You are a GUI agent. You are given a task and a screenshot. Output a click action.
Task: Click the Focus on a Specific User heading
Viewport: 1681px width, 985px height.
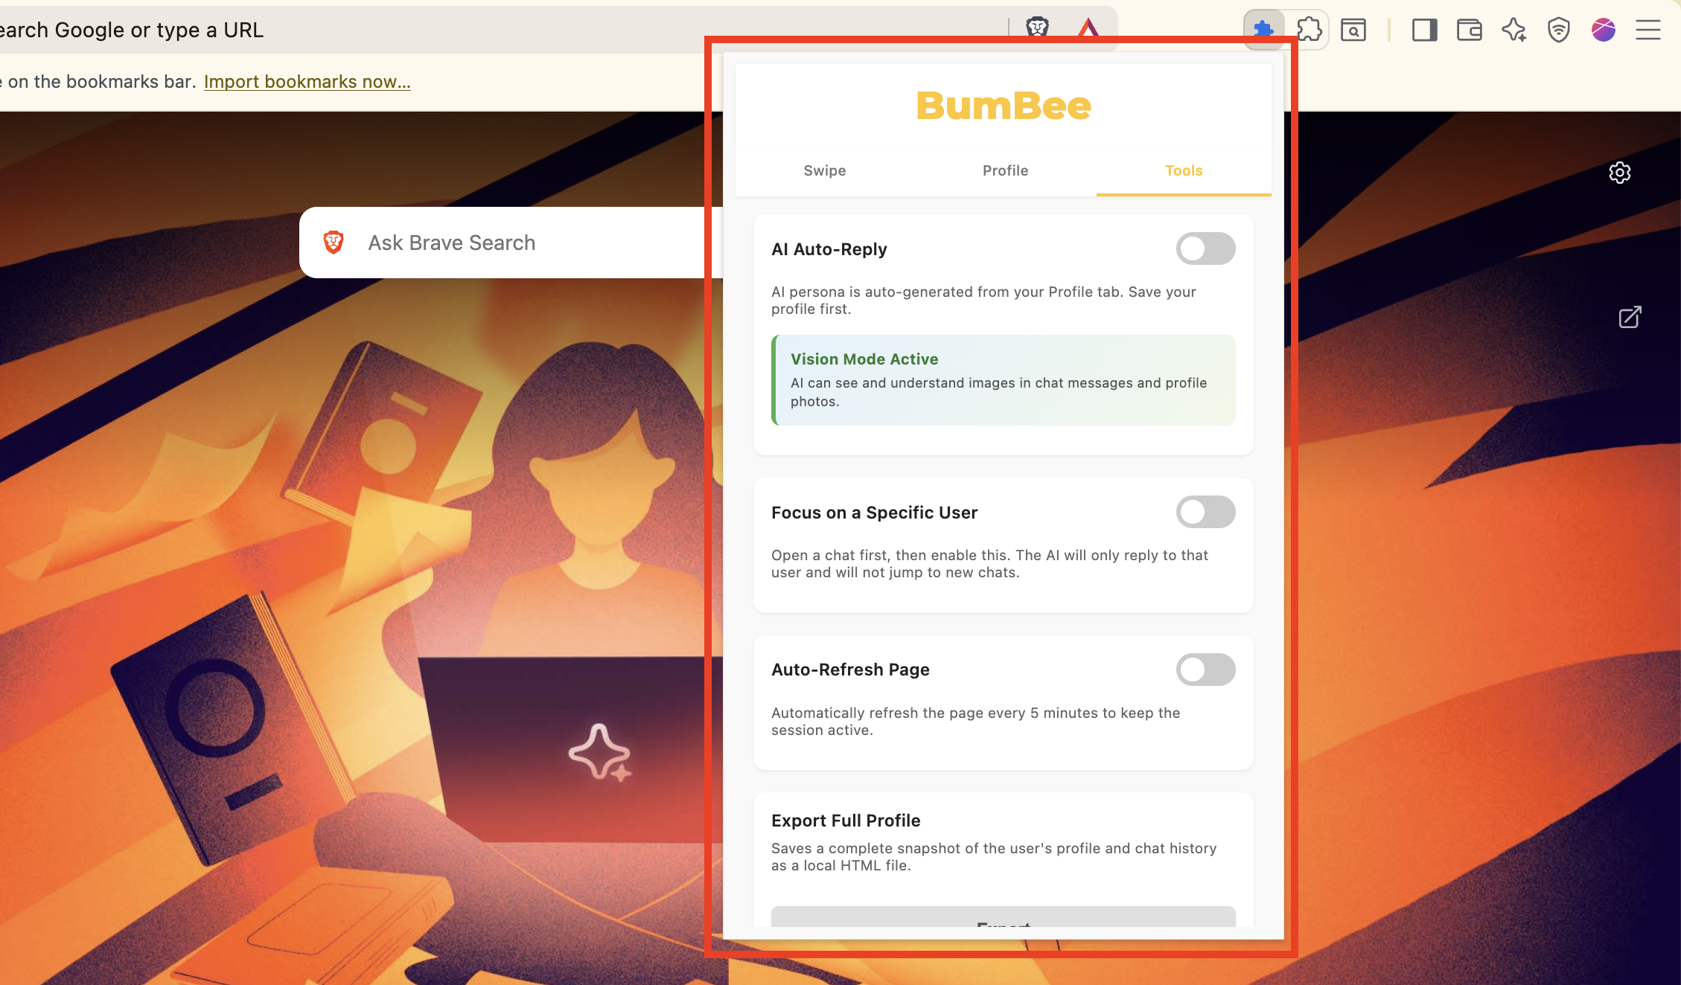click(x=875, y=513)
